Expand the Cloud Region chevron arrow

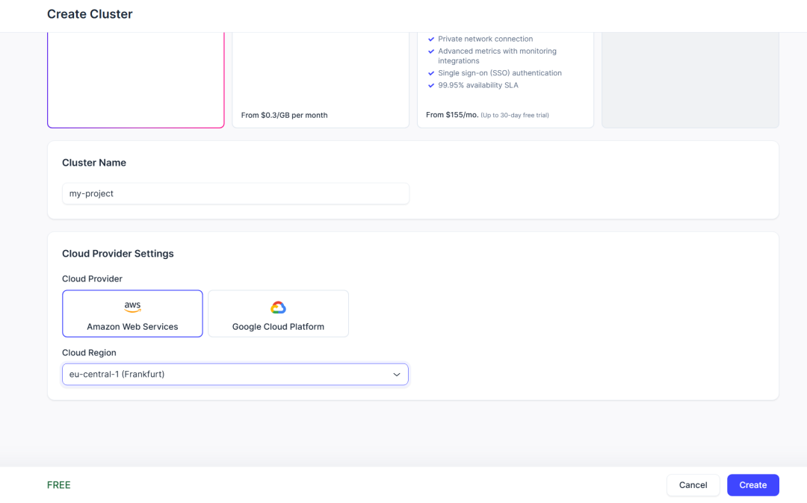click(397, 375)
